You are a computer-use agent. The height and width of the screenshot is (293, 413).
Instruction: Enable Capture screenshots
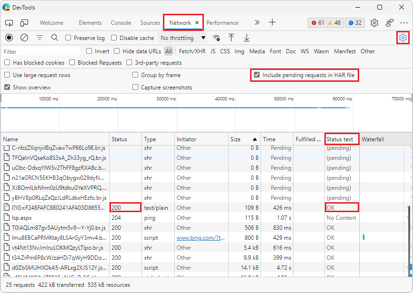(135, 87)
